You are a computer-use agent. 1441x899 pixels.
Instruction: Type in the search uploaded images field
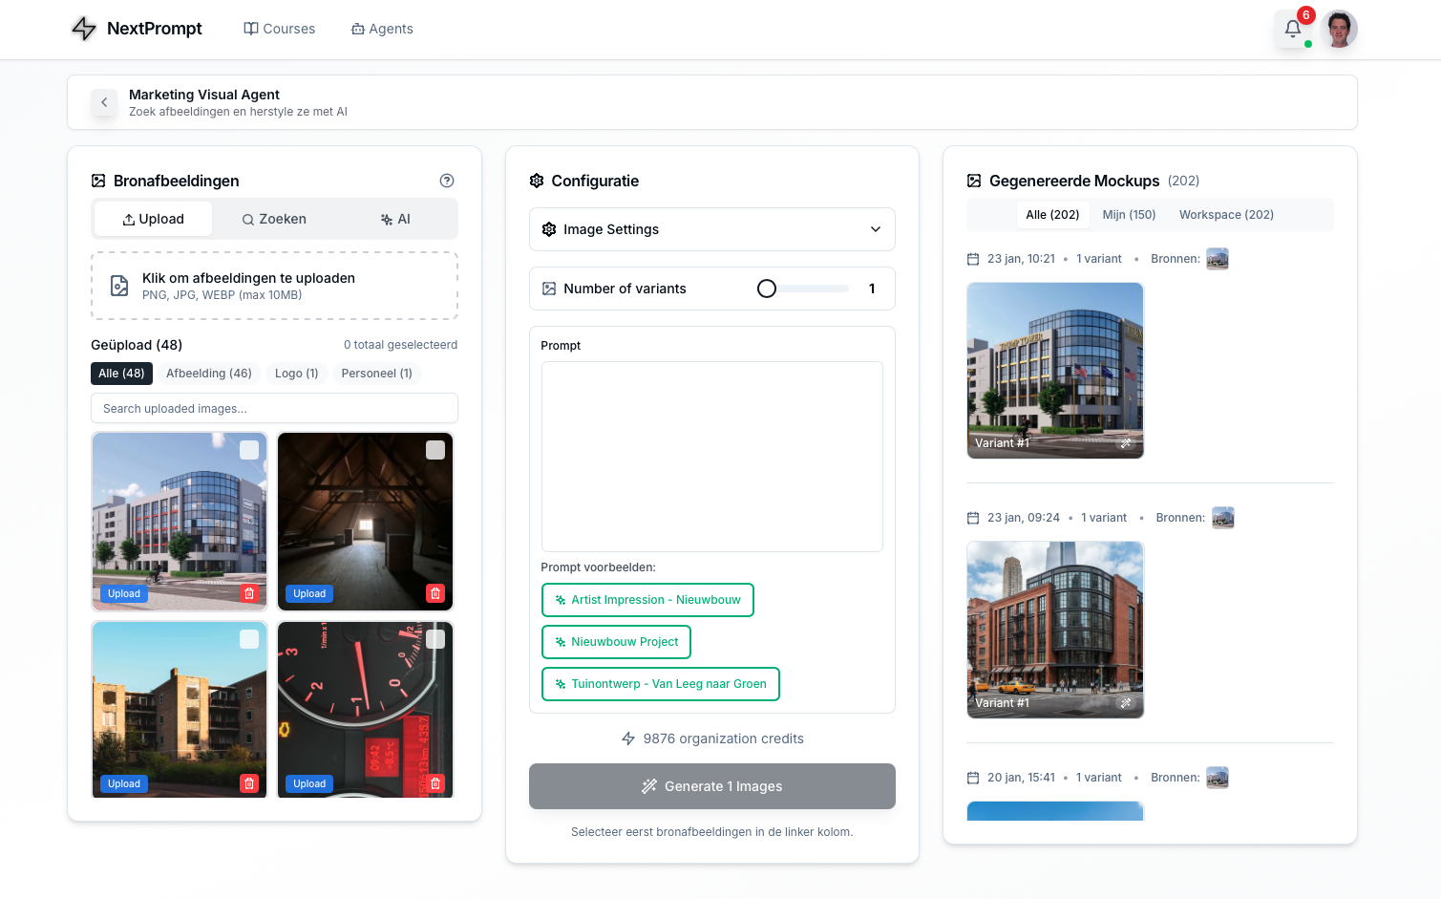tap(274, 408)
